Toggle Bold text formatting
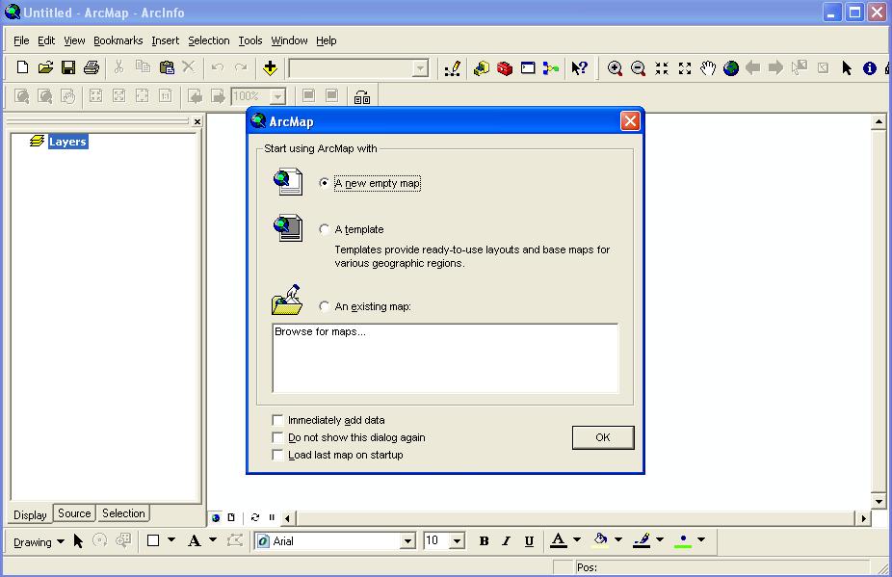The height and width of the screenshot is (577, 892). coord(485,540)
